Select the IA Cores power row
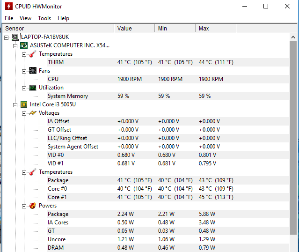 168,222
